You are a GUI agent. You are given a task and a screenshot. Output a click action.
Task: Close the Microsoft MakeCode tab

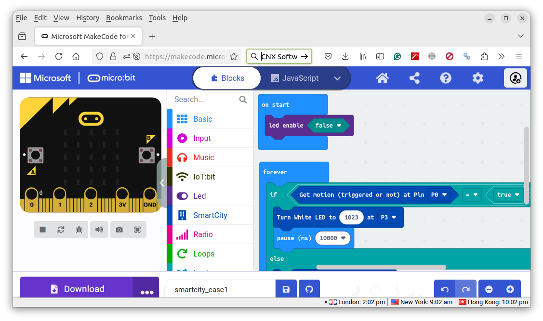pos(133,36)
